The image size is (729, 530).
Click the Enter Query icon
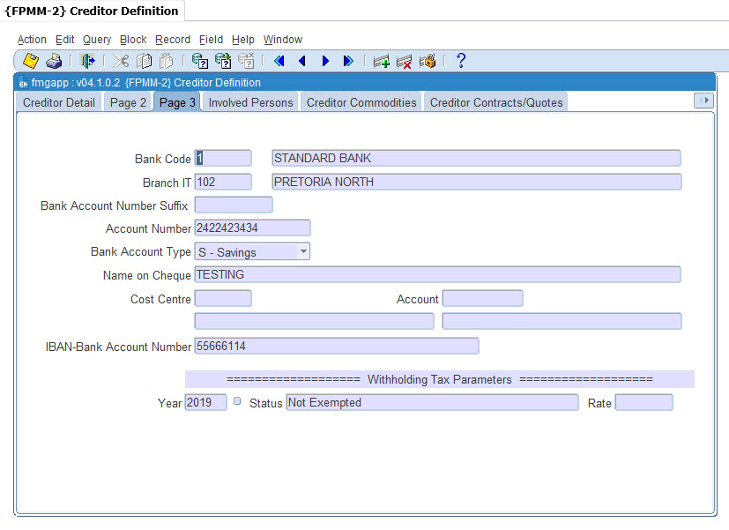(200, 61)
